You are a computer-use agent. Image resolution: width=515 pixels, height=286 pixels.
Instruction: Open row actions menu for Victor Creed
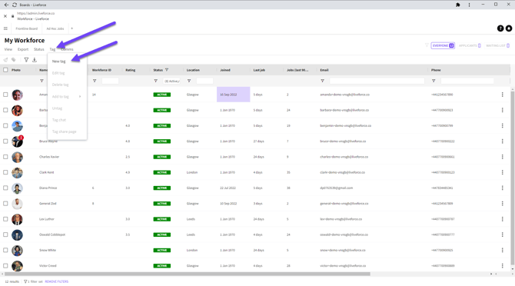click(502, 266)
